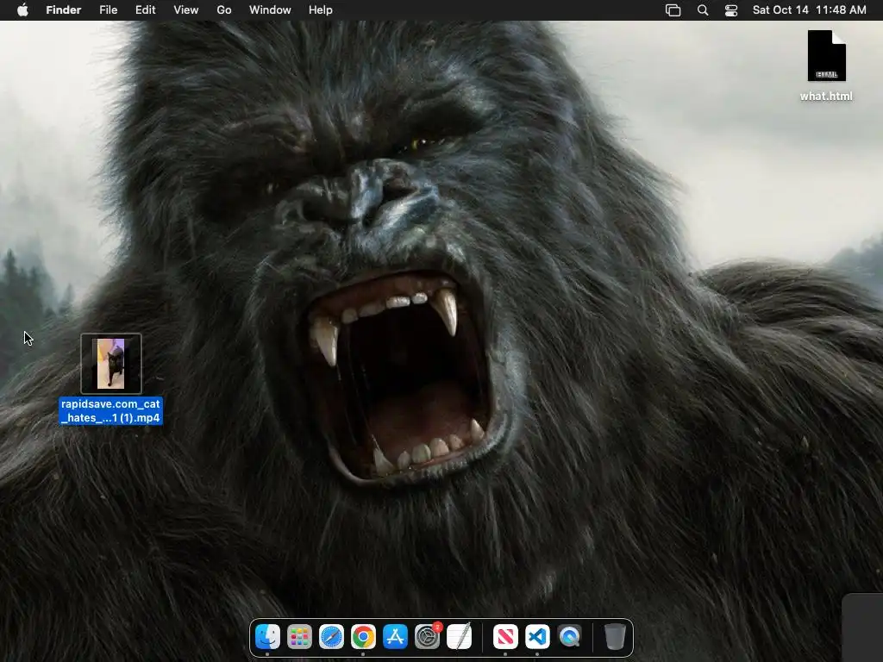Open the Trash in the Dock
Viewport: 883px width, 662px height.
pos(615,637)
